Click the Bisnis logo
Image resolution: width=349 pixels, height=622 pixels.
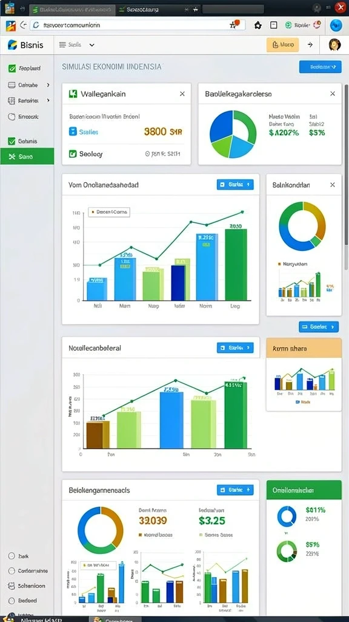[25, 45]
